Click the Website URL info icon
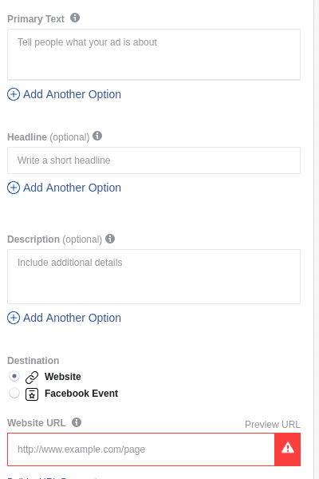Image resolution: width=319 pixels, height=479 pixels. point(77,422)
